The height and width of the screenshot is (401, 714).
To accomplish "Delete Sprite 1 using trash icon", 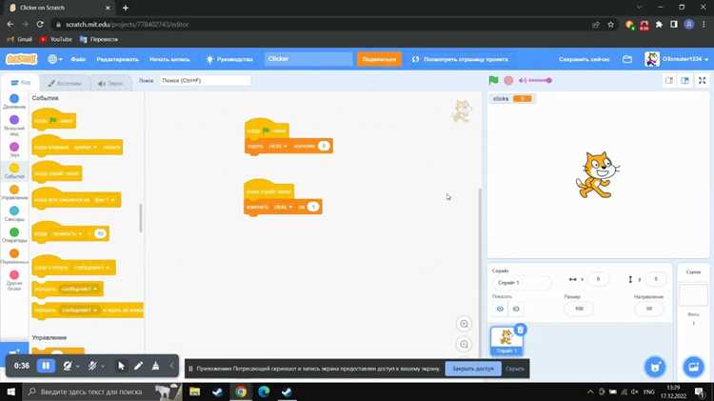I will [x=521, y=329].
